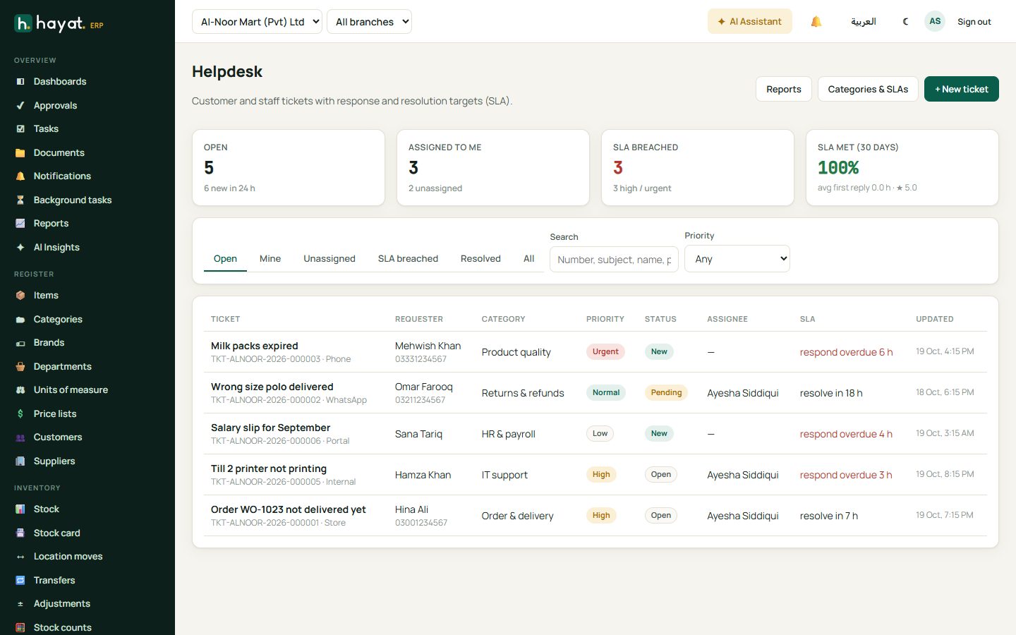
Task: Switch to the Unassigned tab
Action: [329, 259]
